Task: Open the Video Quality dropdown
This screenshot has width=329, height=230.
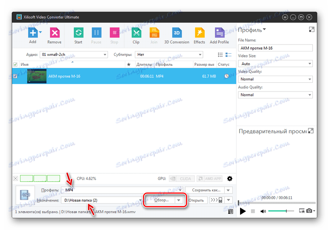Action: 275,79
